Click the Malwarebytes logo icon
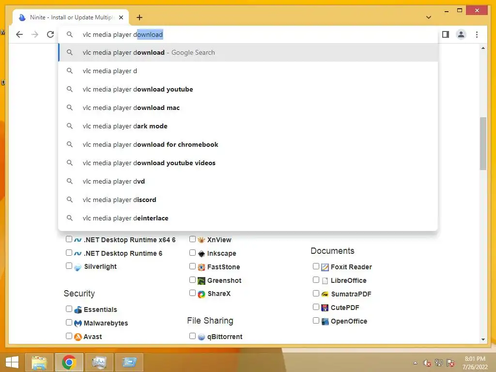This screenshot has width=496, height=372. (78, 323)
